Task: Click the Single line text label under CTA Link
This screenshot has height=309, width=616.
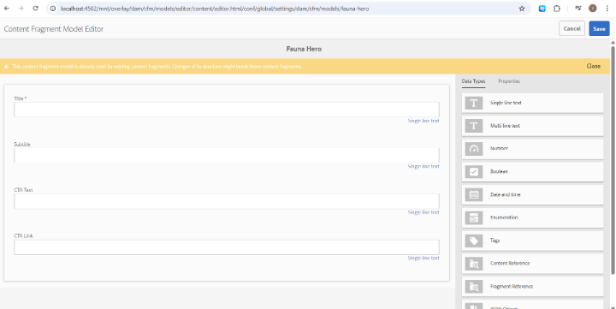Action: click(423, 258)
